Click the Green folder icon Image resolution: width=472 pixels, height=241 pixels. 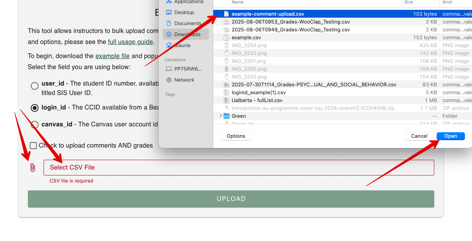click(x=227, y=116)
